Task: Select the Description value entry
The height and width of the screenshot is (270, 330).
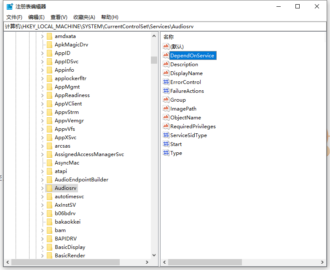Action: [x=184, y=65]
